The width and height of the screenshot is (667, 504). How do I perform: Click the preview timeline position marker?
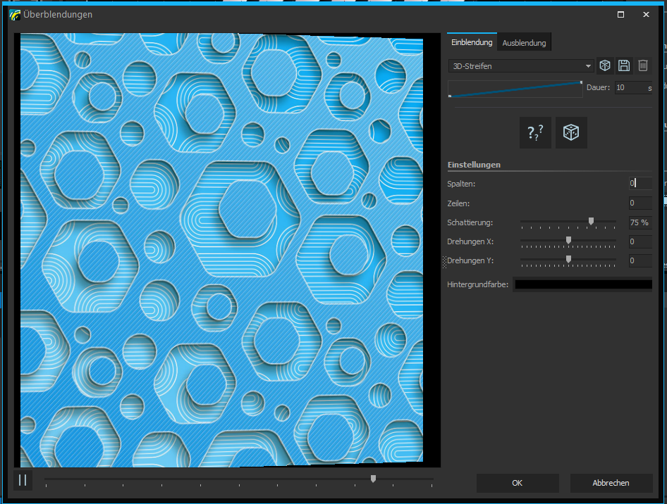pyautogui.click(x=373, y=479)
